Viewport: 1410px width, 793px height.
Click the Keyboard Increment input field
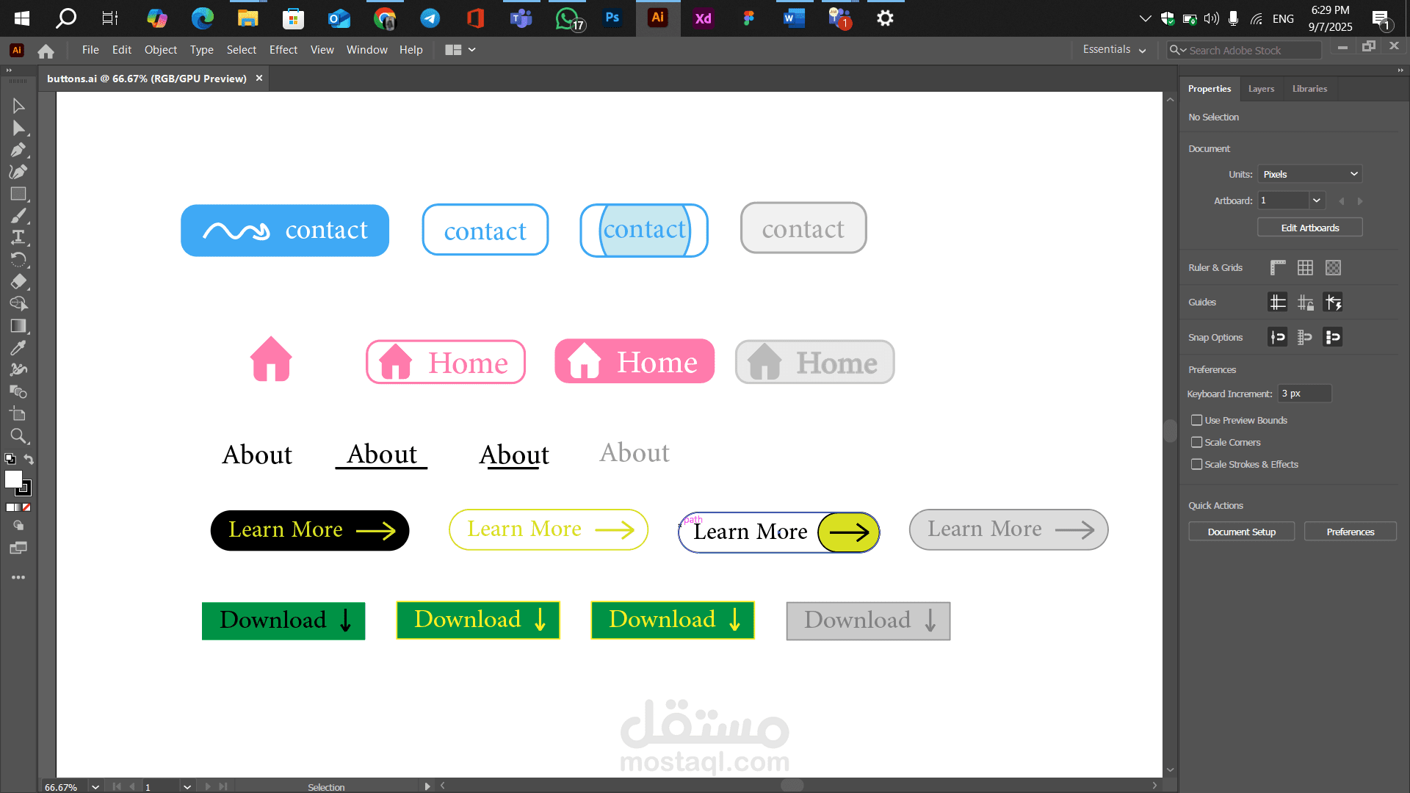[x=1304, y=394]
